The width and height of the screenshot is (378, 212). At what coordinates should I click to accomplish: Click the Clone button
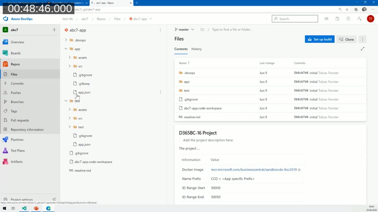click(x=346, y=39)
